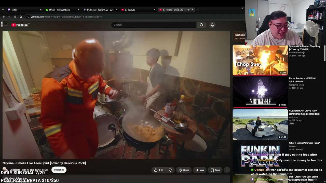Viewport: 326px width, 183px height.
Task: Open System Of A Down Chop Suey title
Action: click(305, 48)
